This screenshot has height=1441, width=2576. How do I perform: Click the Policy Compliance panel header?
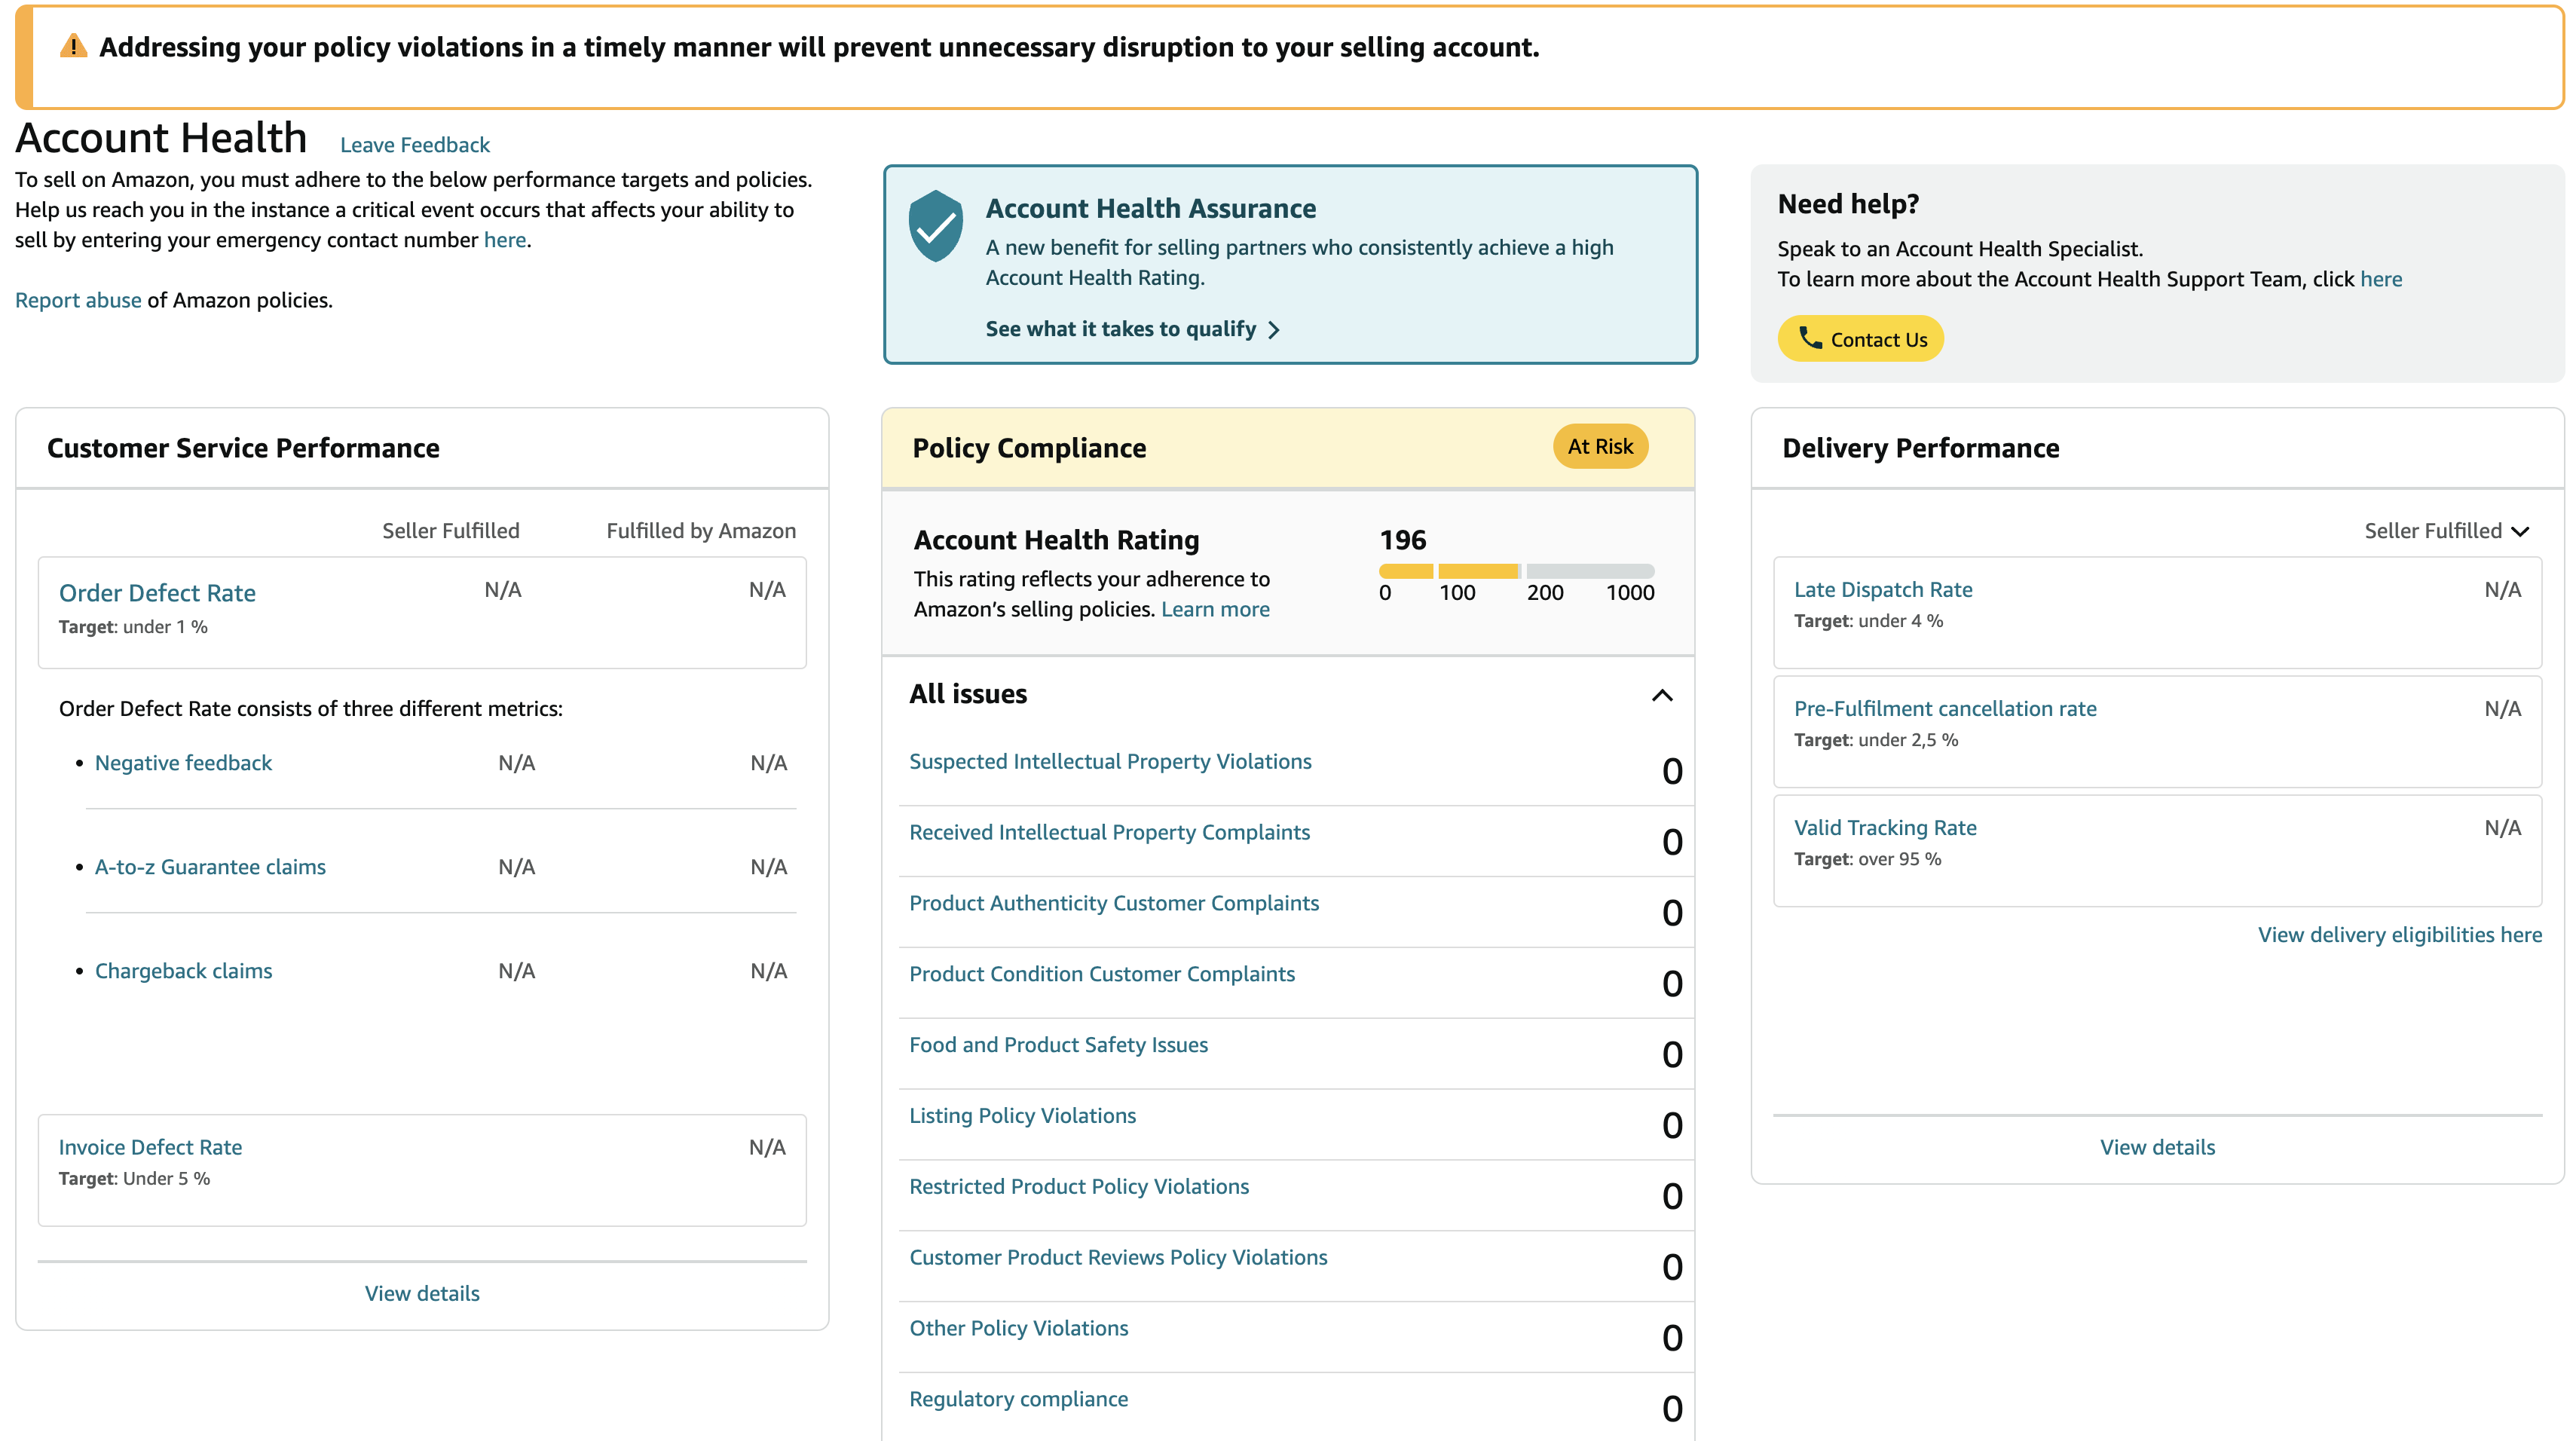1287,448
